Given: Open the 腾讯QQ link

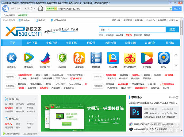Looking at the screenshot, I should tap(9, 124).
